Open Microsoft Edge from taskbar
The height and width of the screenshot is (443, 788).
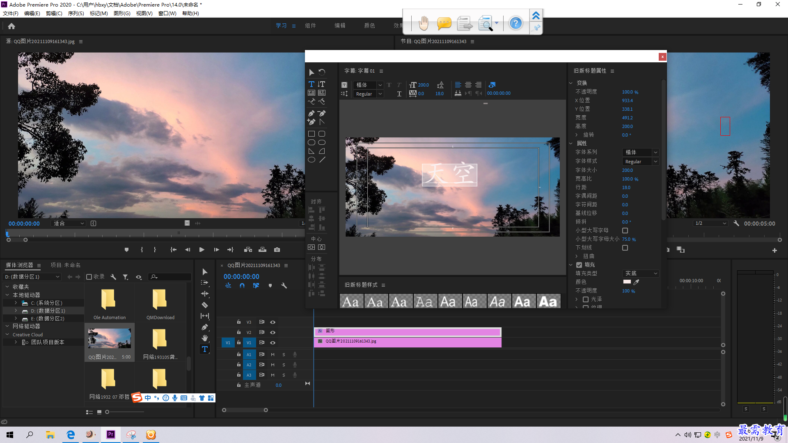pyautogui.click(x=71, y=434)
